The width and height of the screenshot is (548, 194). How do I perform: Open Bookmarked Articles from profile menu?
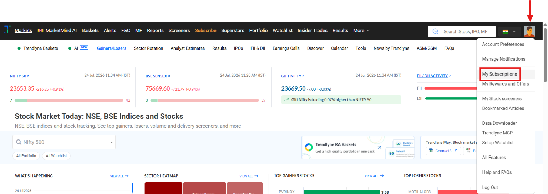point(503,108)
